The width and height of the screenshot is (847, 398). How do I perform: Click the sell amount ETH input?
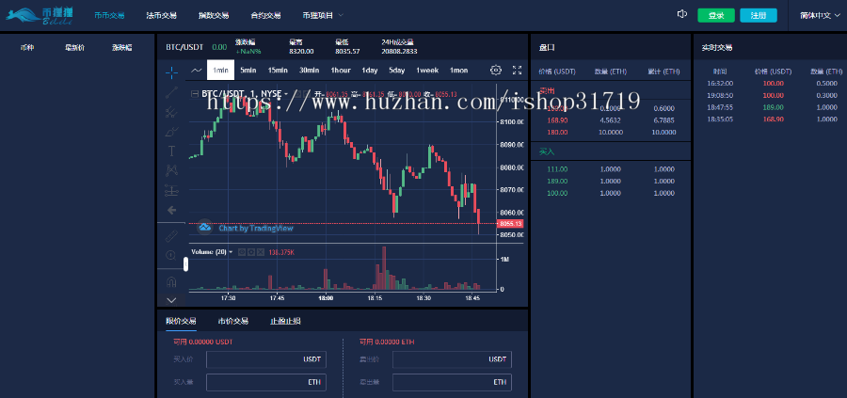click(x=452, y=382)
